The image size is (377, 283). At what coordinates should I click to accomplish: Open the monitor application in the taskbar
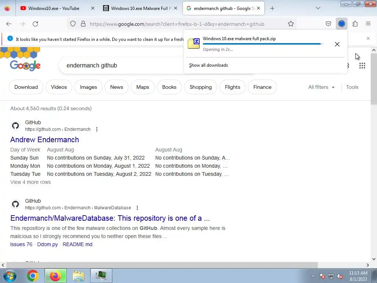click(101, 276)
